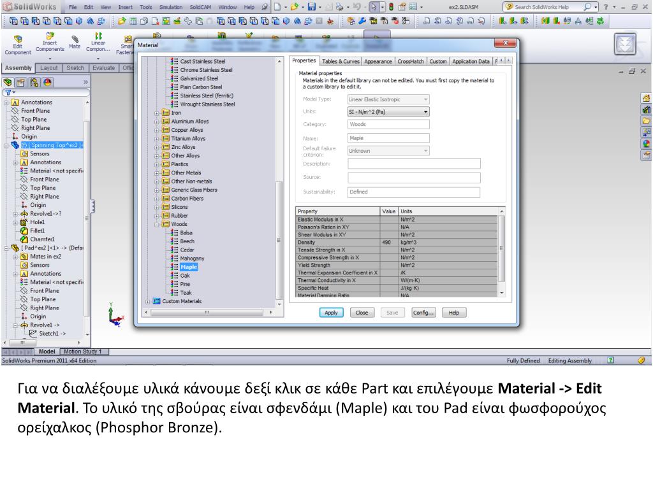Click the Source input field
This screenshot has width=653, height=489.
click(x=414, y=178)
